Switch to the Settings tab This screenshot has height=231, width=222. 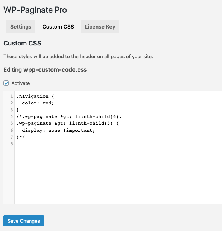click(x=21, y=27)
